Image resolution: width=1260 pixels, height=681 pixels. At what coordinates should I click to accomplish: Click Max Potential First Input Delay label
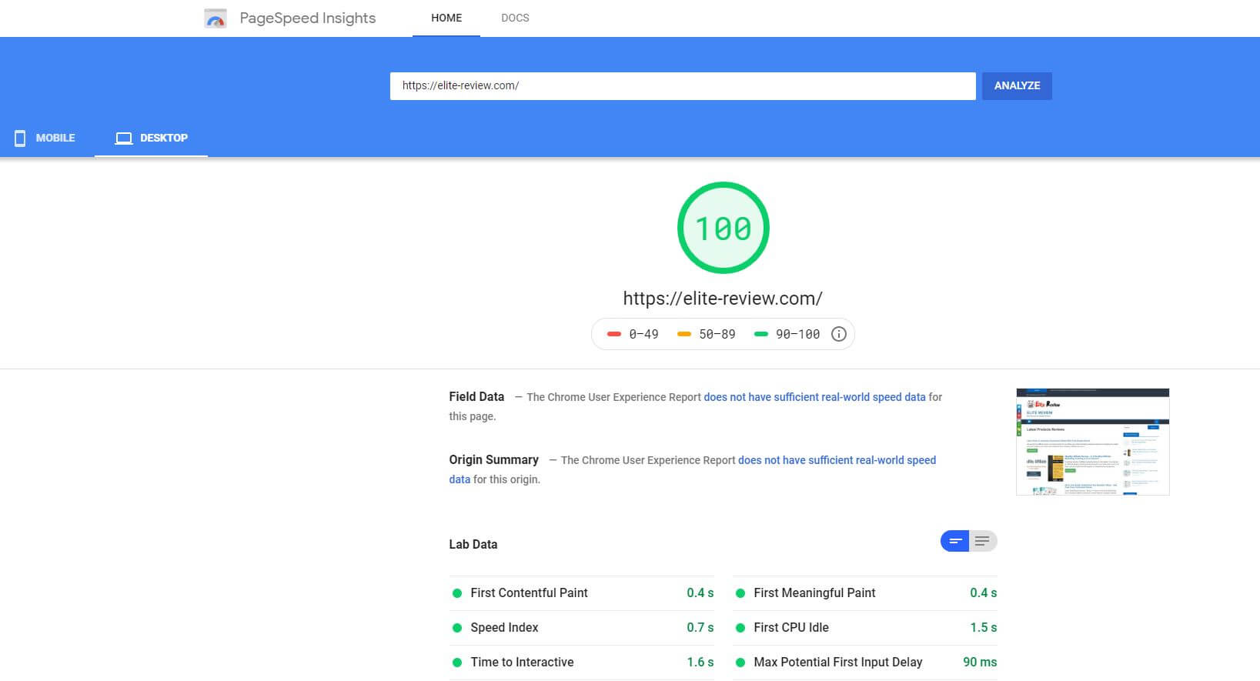[838, 663]
